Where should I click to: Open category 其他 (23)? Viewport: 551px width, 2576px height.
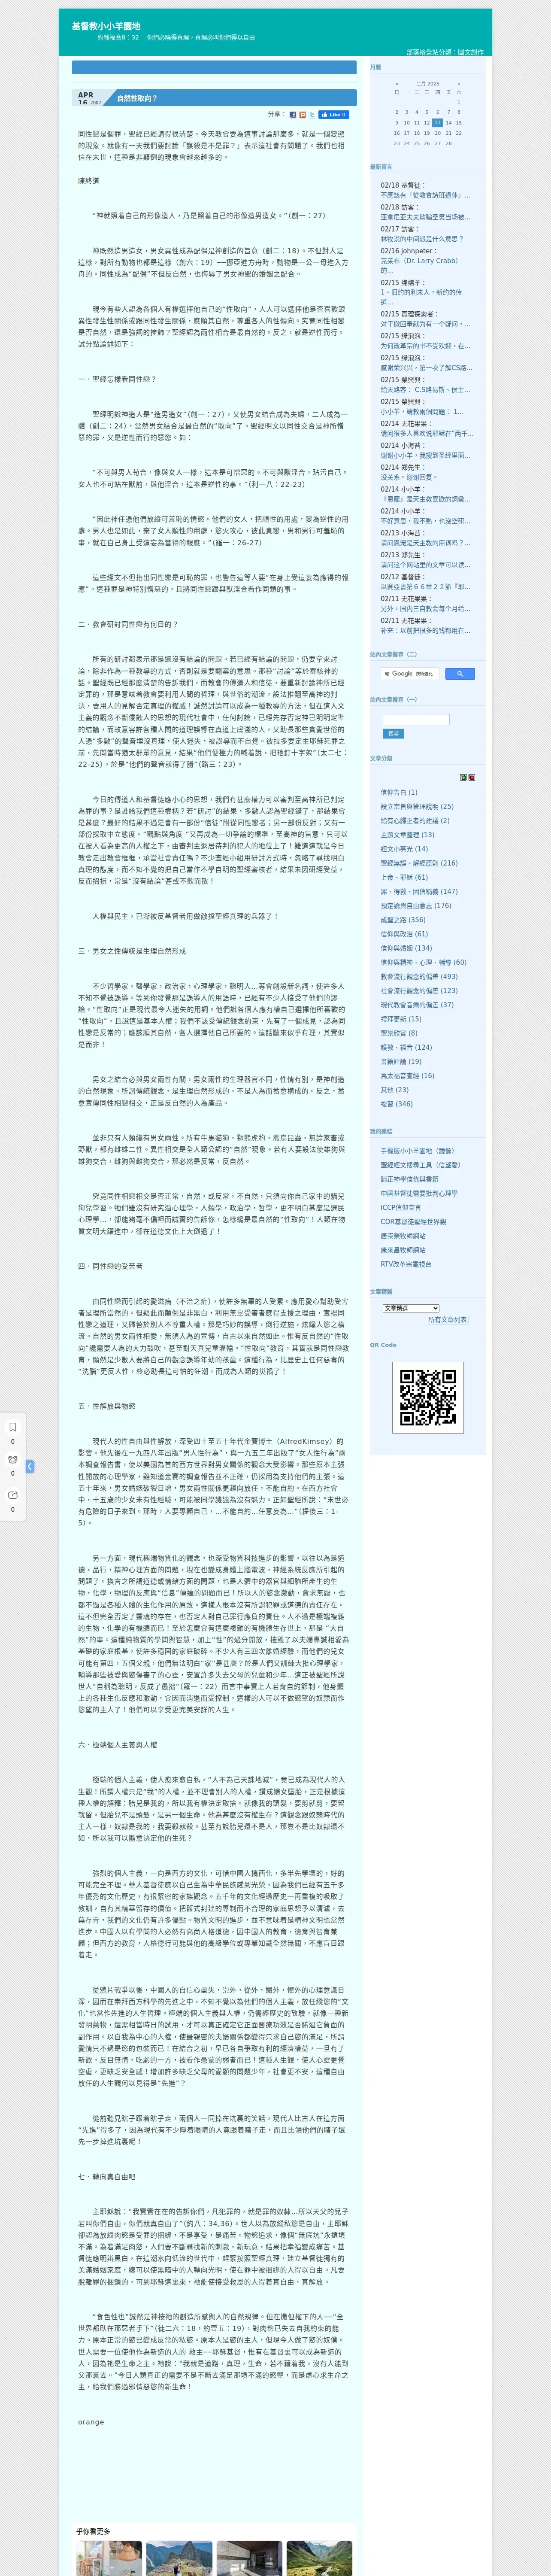coord(394,1090)
